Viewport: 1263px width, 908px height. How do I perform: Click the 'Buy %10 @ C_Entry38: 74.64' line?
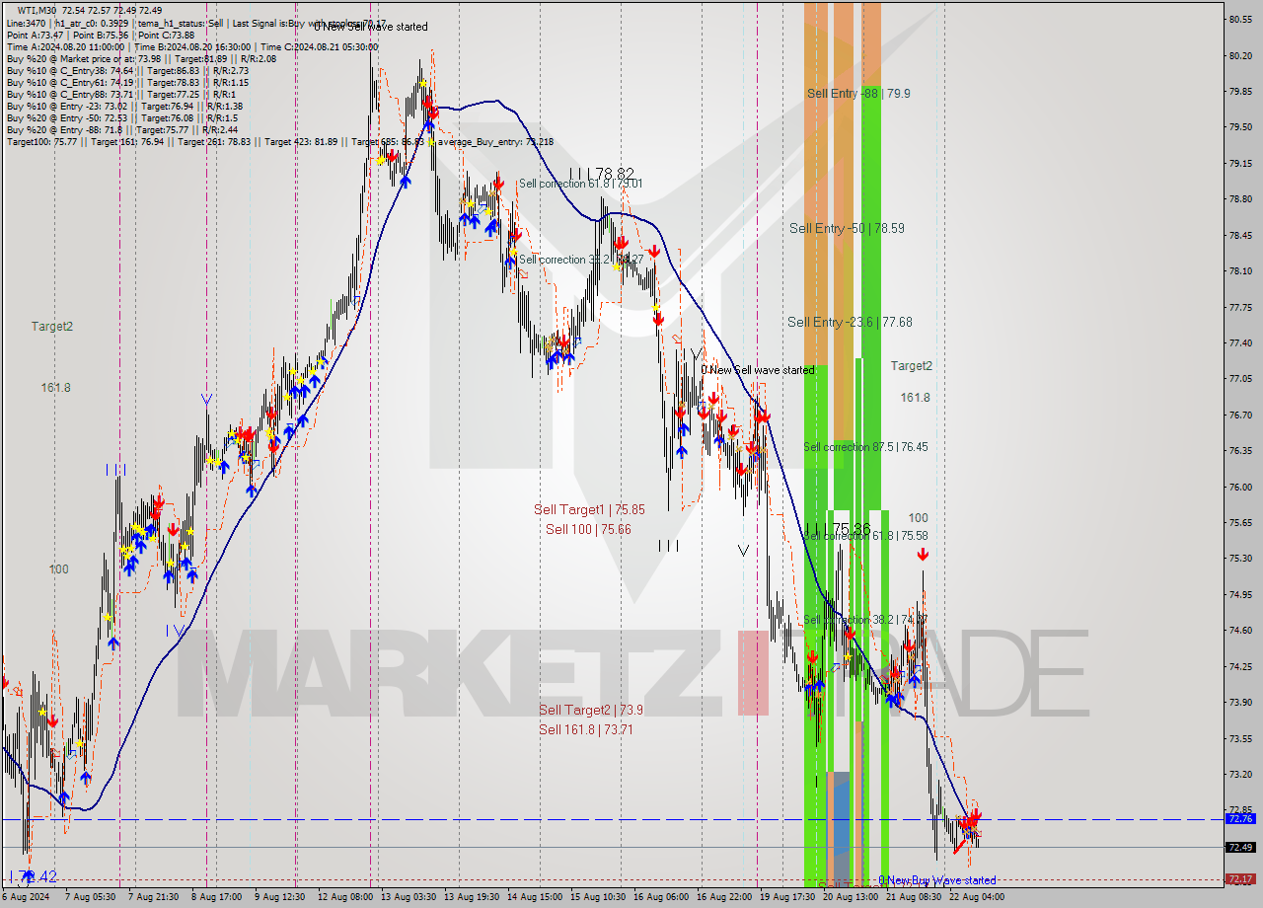(x=127, y=70)
